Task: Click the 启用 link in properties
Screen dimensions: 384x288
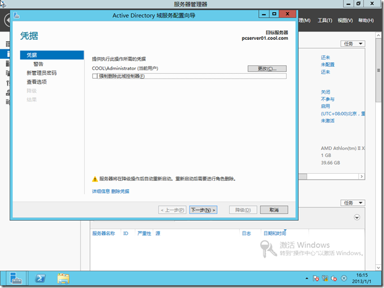Action: (326, 107)
